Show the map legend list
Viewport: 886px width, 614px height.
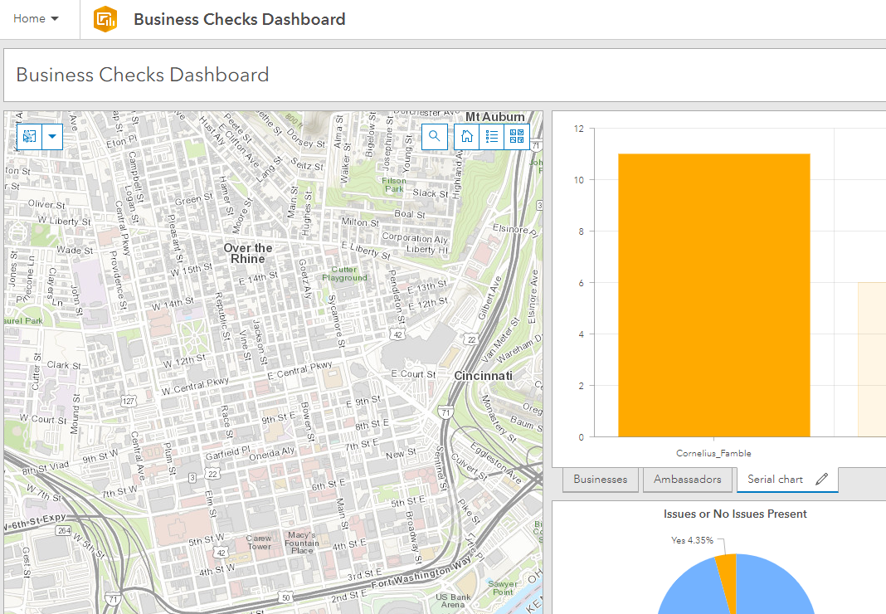pos(492,136)
